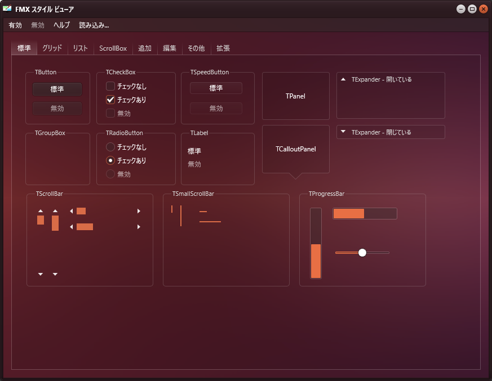Viewport: 492px width, 381px height.
Task: Open the 読み込み… menu
Action: 94,25
